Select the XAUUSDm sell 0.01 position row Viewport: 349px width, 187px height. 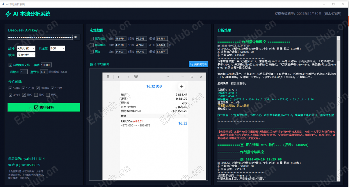[x=154, y=123]
